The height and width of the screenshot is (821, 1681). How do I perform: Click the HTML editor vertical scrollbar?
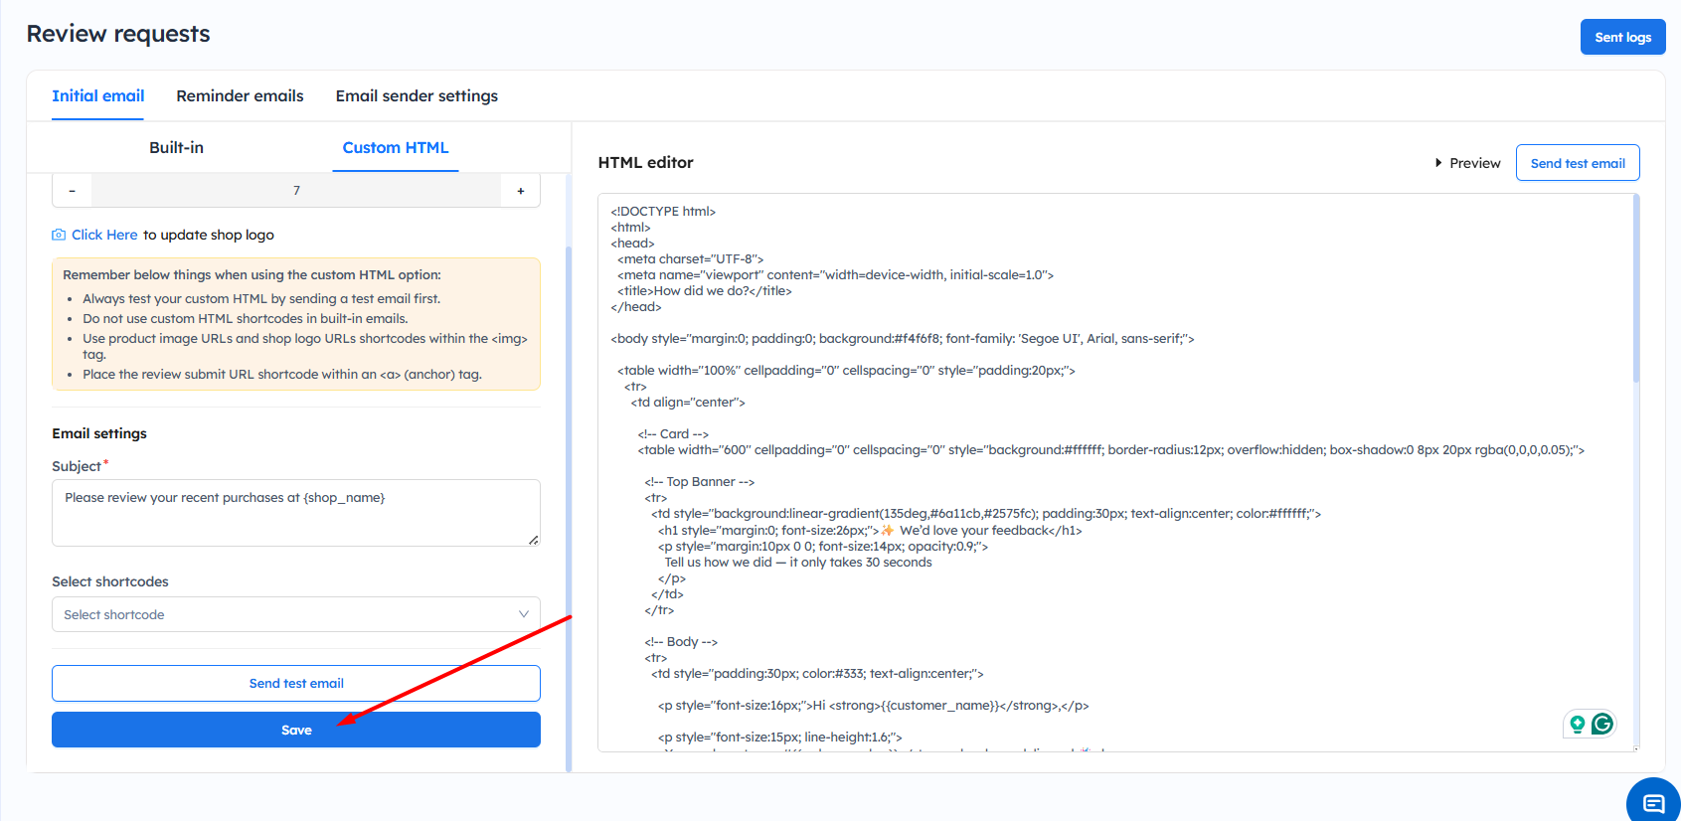pyautogui.click(x=1635, y=288)
